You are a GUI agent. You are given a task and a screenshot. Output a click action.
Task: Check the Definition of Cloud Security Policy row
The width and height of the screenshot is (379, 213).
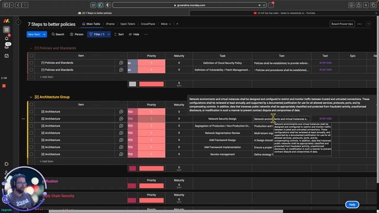(31, 63)
